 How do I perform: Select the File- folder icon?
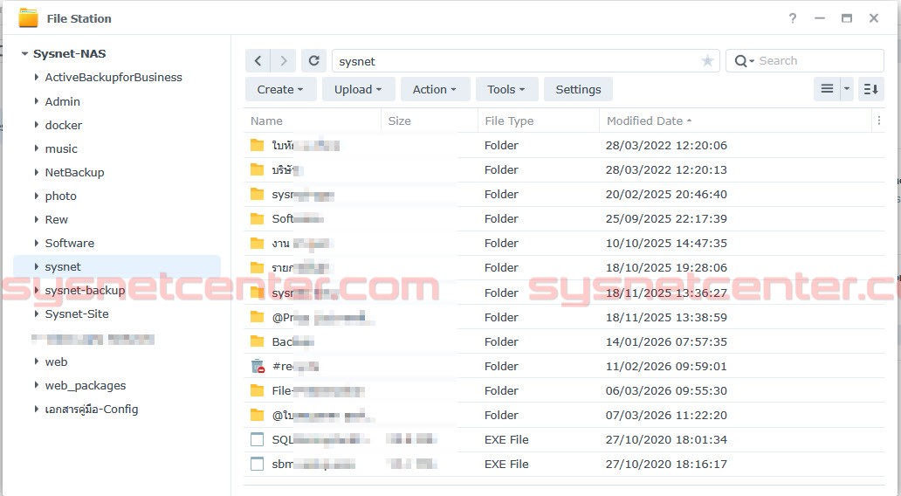tap(258, 391)
